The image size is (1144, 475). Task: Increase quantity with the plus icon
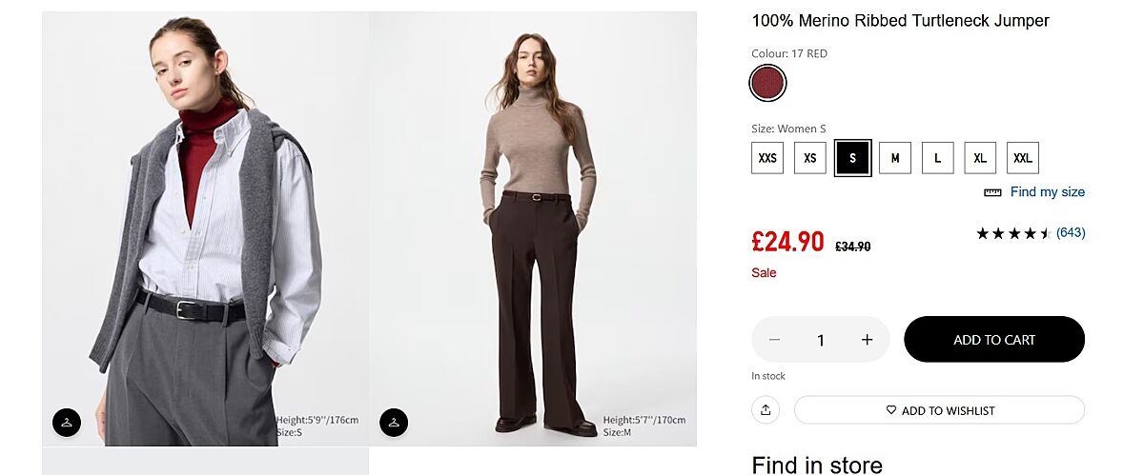867,340
